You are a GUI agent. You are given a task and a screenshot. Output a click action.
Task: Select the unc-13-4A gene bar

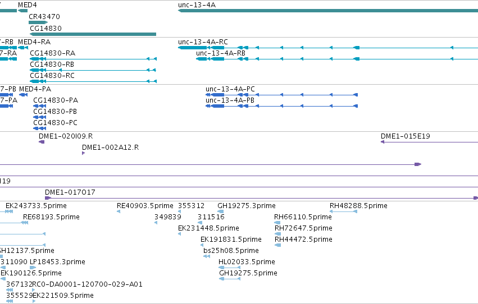click(x=328, y=11)
